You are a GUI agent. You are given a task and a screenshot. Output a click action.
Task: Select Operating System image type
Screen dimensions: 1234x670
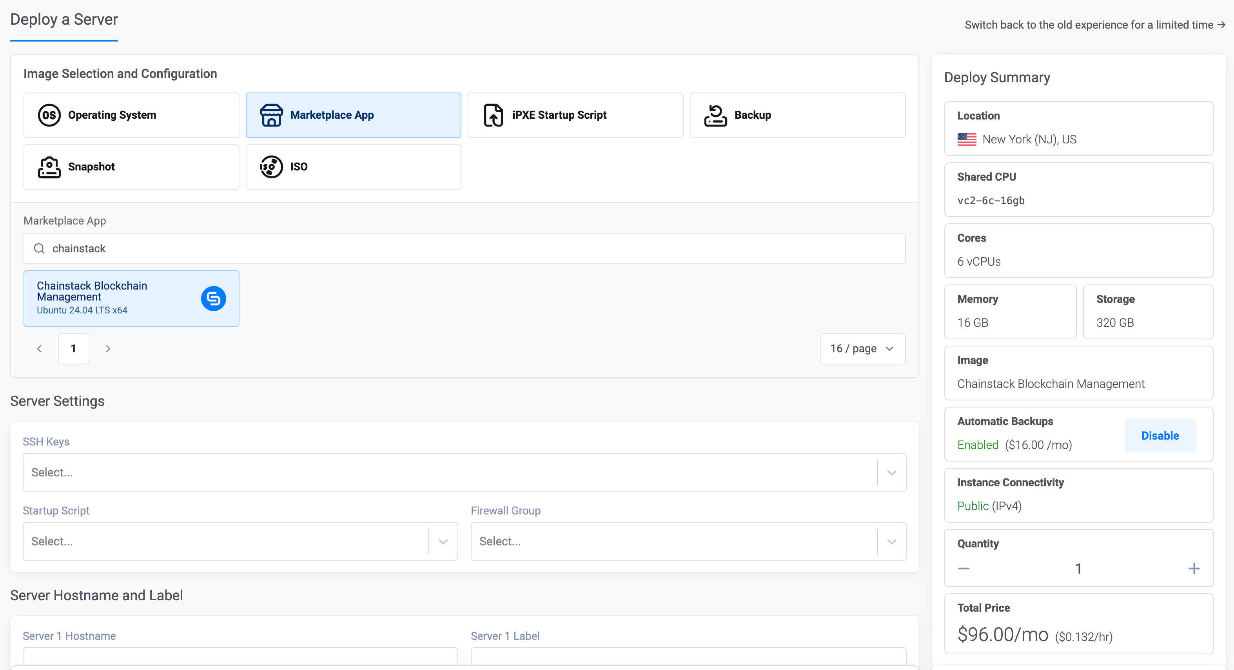coord(131,115)
